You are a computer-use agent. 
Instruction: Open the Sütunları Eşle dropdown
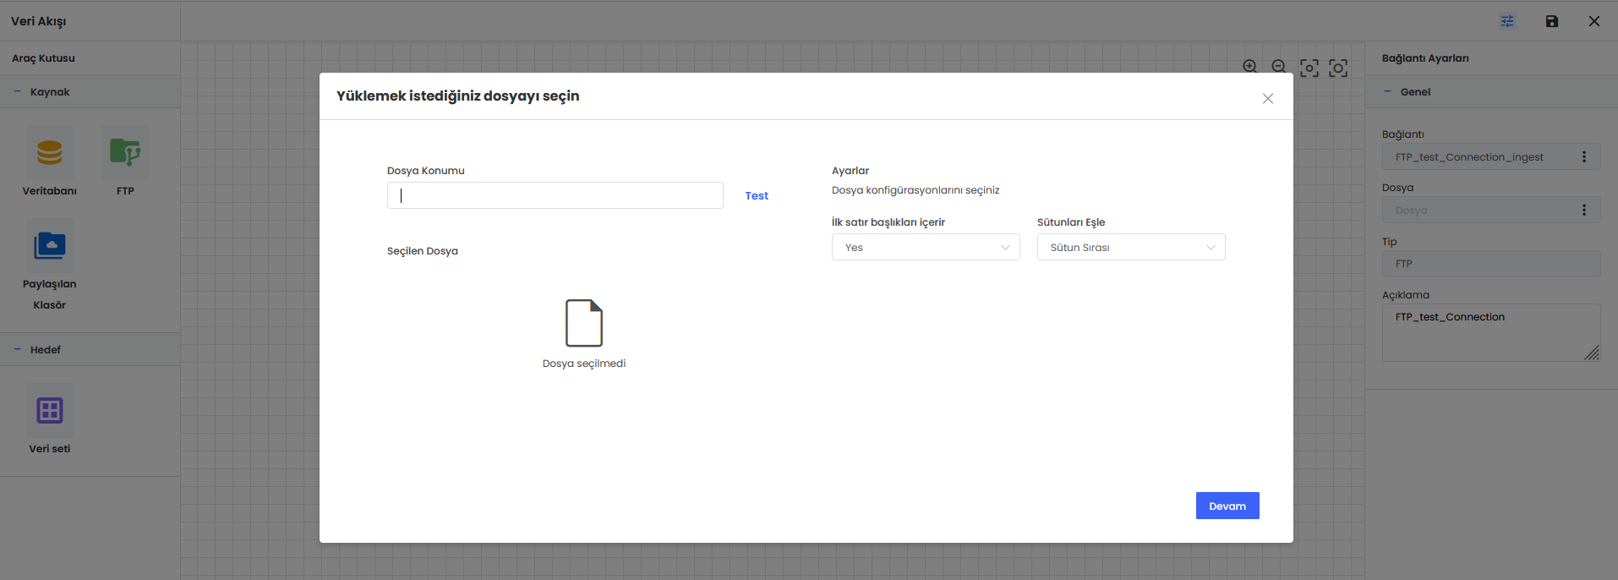click(x=1130, y=247)
